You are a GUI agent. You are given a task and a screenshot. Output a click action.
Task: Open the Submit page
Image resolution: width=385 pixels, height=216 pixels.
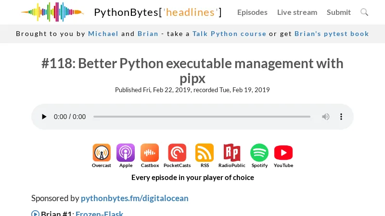click(339, 12)
